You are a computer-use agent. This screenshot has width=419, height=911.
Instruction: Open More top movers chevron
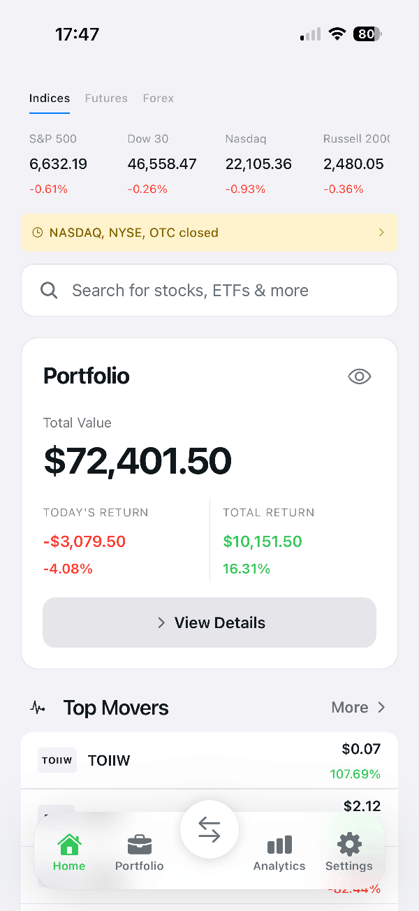pos(381,707)
